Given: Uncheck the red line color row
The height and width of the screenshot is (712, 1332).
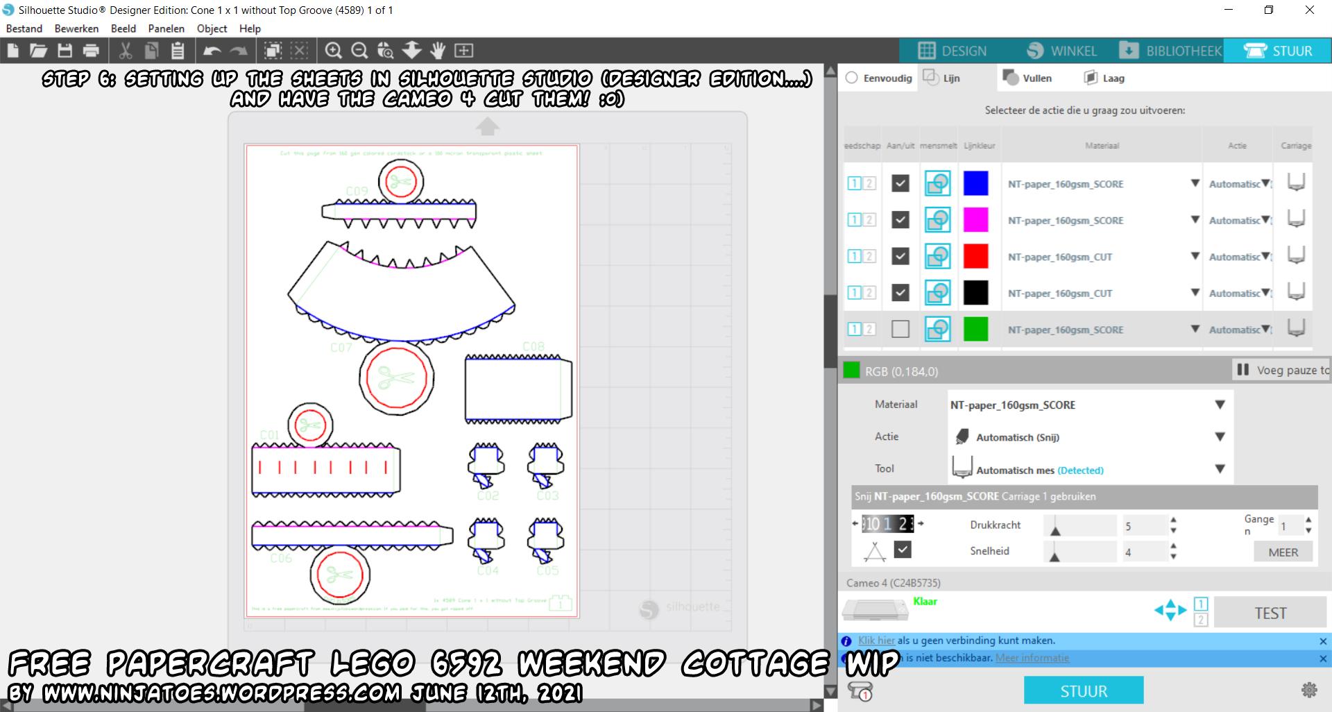Looking at the screenshot, I should [x=900, y=256].
